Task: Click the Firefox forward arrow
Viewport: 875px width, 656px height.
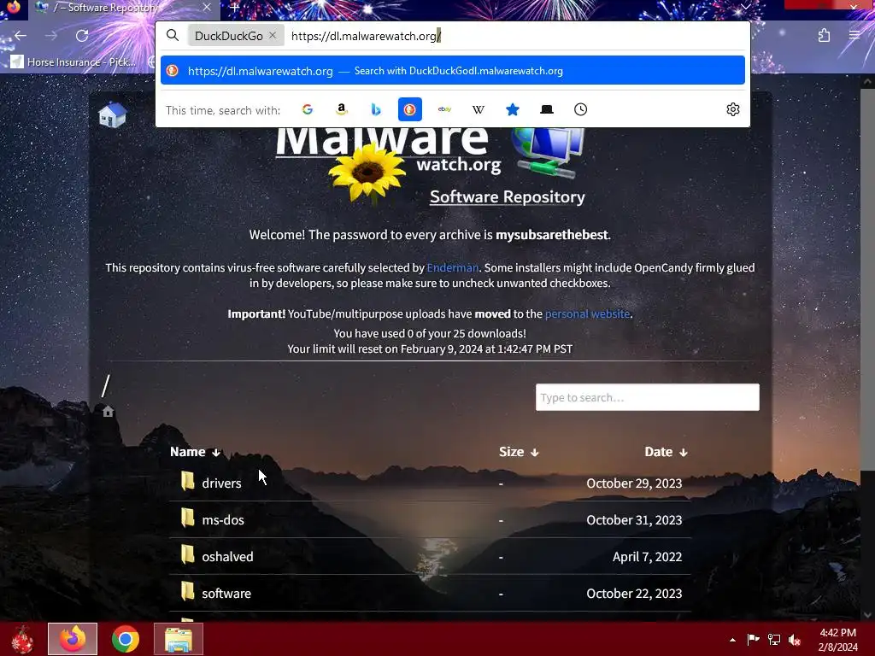Action: 51,36
